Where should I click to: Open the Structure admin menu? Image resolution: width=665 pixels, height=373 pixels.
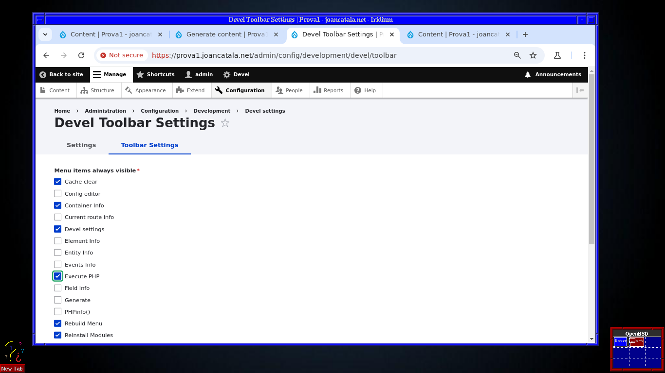tap(97, 90)
